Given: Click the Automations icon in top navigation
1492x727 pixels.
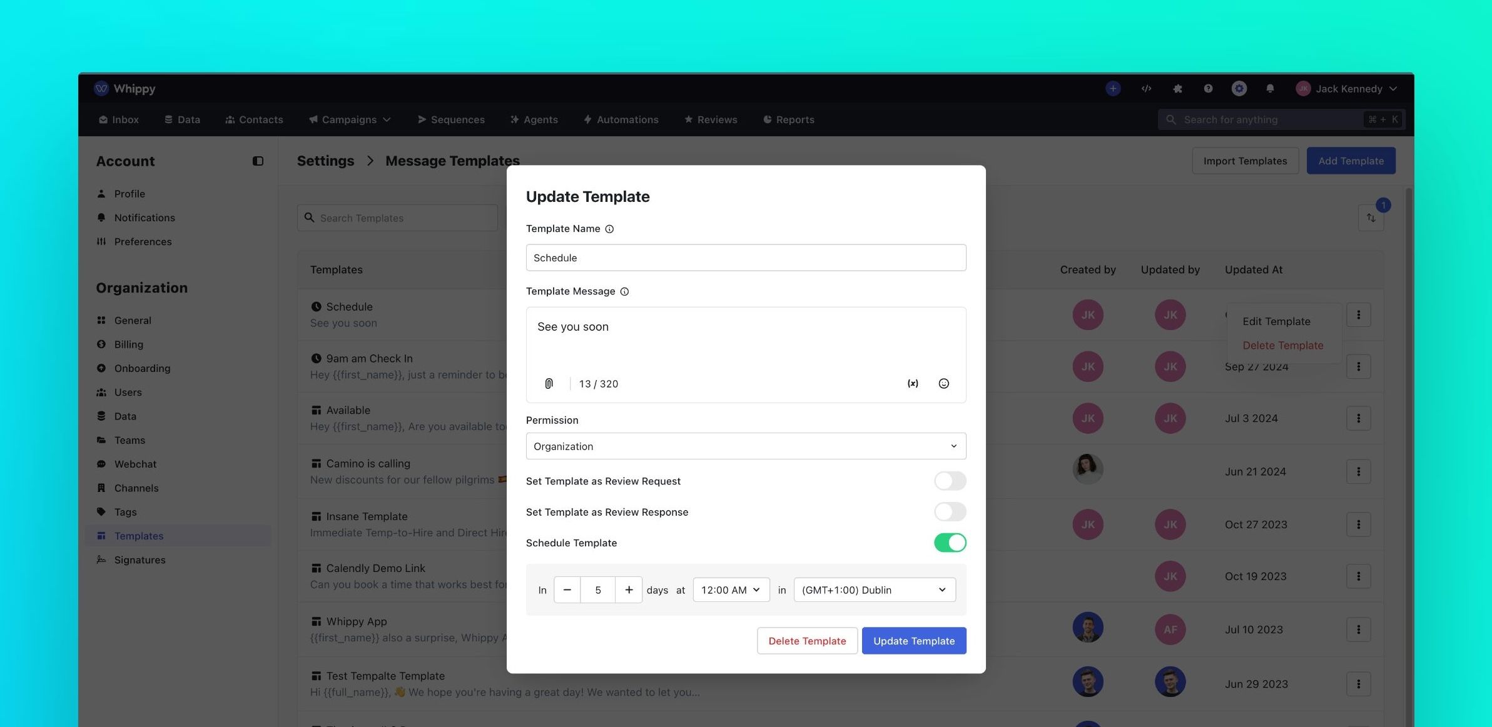Looking at the screenshot, I should [x=586, y=119].
